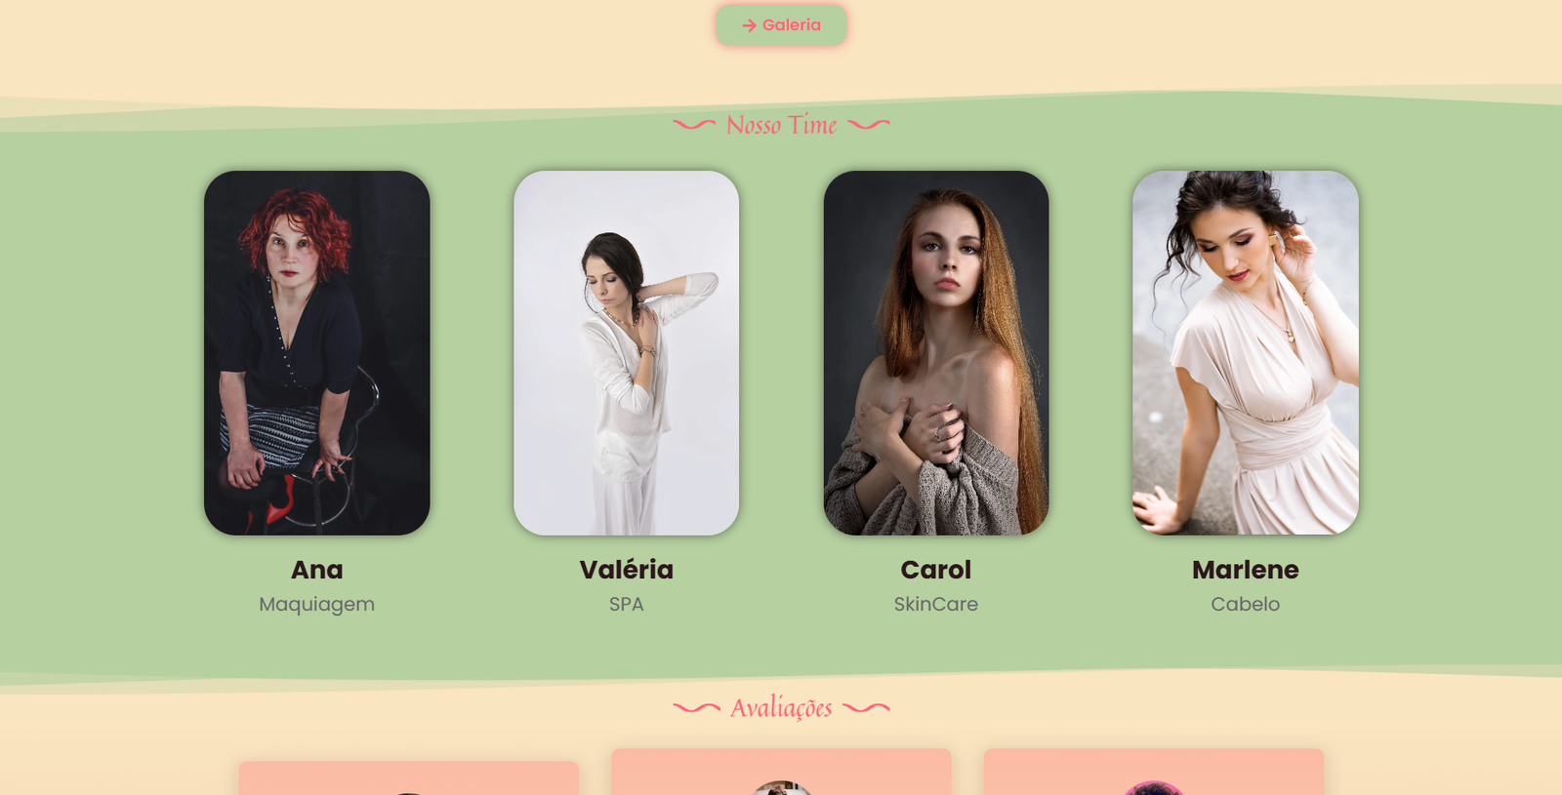This screenshot has height=795, width=1562.
Task: Open the Galeria button
Action: [x=781, y=25]
